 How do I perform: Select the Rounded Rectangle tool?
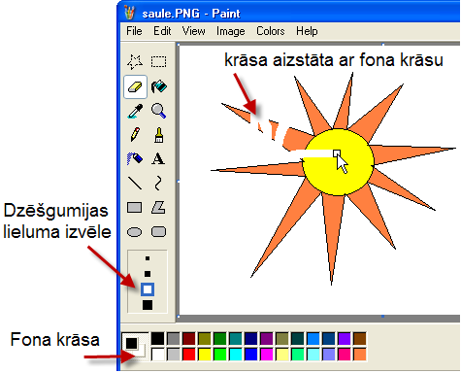158,232
